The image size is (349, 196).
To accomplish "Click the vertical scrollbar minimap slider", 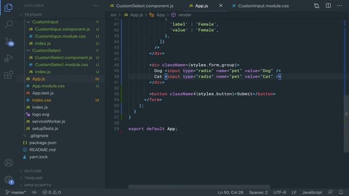I will [x=346, y=124].
